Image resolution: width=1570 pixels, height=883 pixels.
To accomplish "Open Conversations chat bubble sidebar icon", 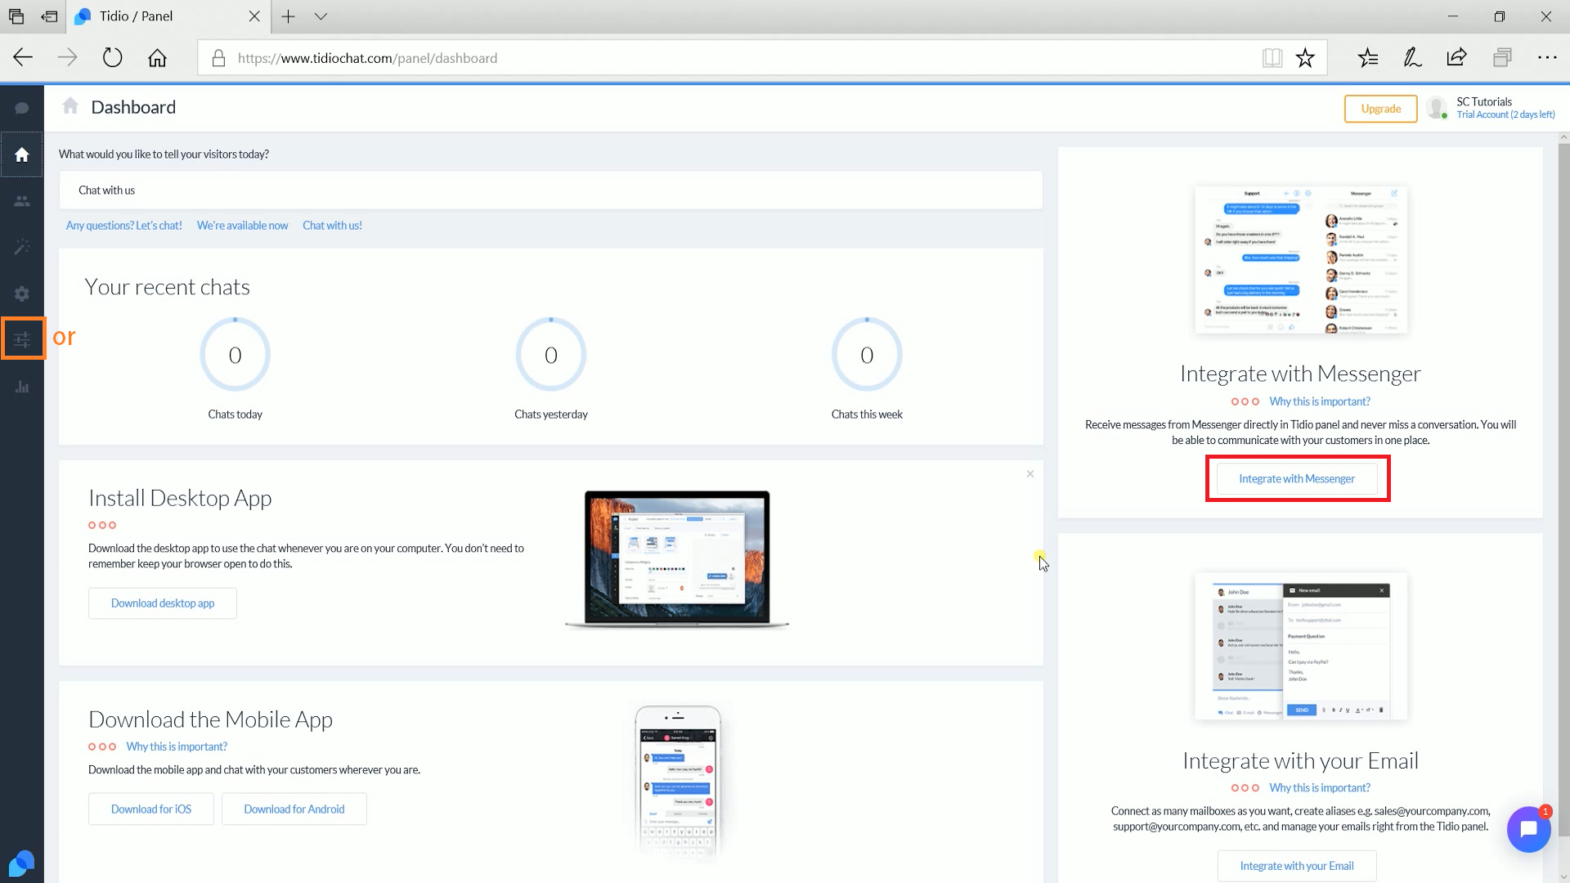I will [22, 108].
